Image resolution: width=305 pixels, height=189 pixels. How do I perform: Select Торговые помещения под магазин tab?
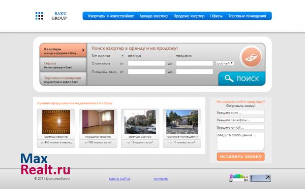click(x=63, y=79)
